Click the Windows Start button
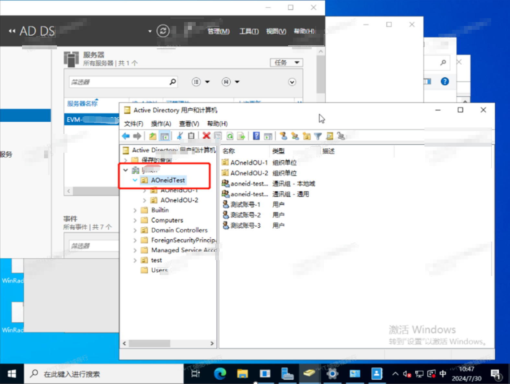 coord(12,374)
